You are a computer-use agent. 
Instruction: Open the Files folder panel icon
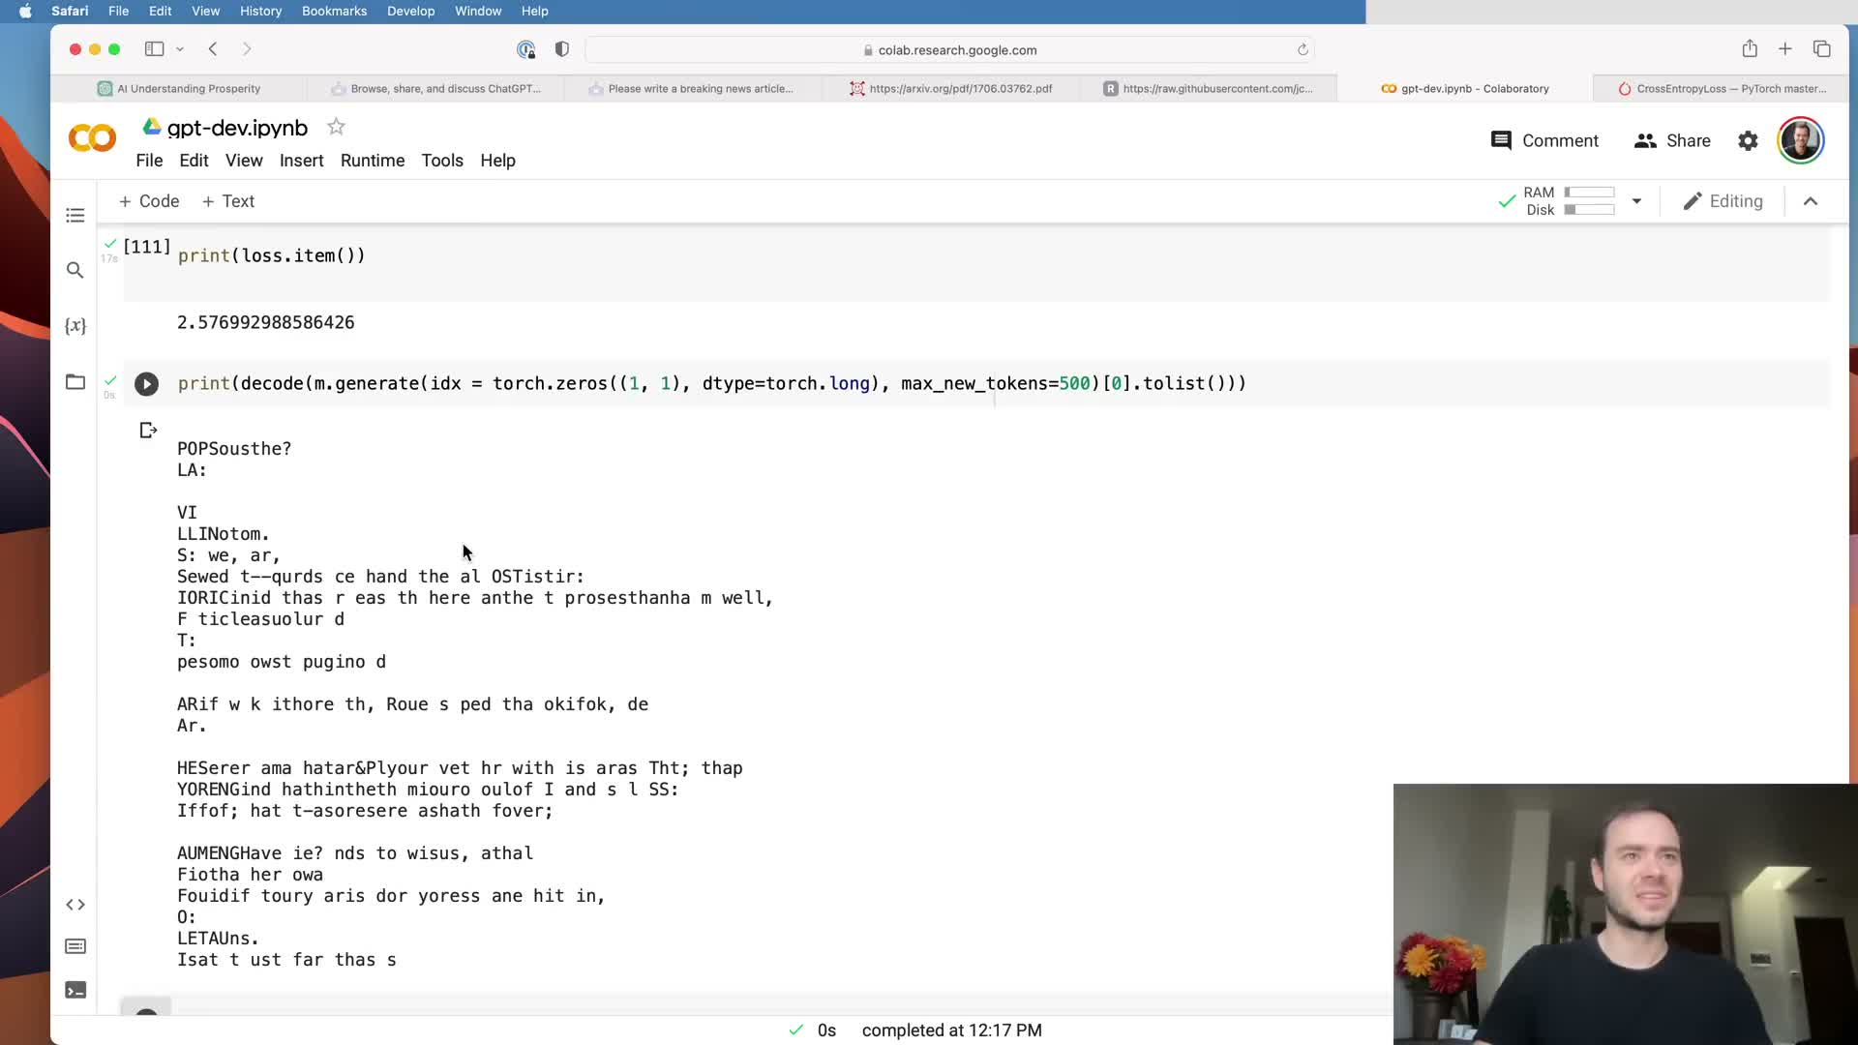click(x=75, y=381)
